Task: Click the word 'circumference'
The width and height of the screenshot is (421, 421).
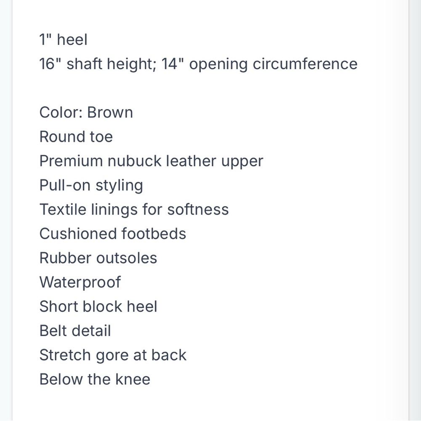Action: [305, 64]
